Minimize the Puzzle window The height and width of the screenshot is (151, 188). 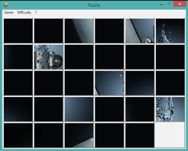[x=162, y=4]
